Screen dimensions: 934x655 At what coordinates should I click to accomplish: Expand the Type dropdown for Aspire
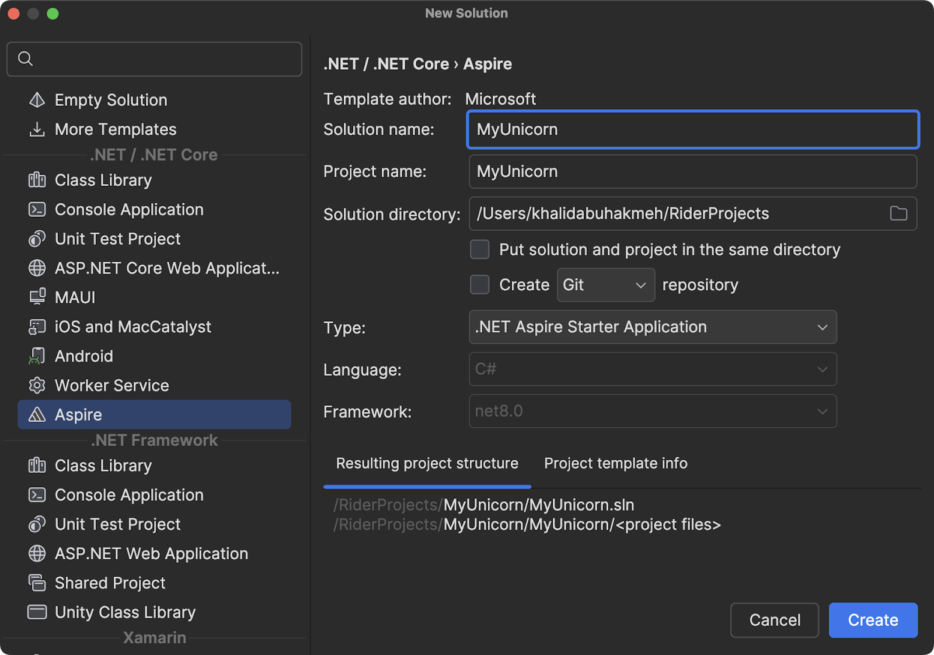click(x=653, y=327)
